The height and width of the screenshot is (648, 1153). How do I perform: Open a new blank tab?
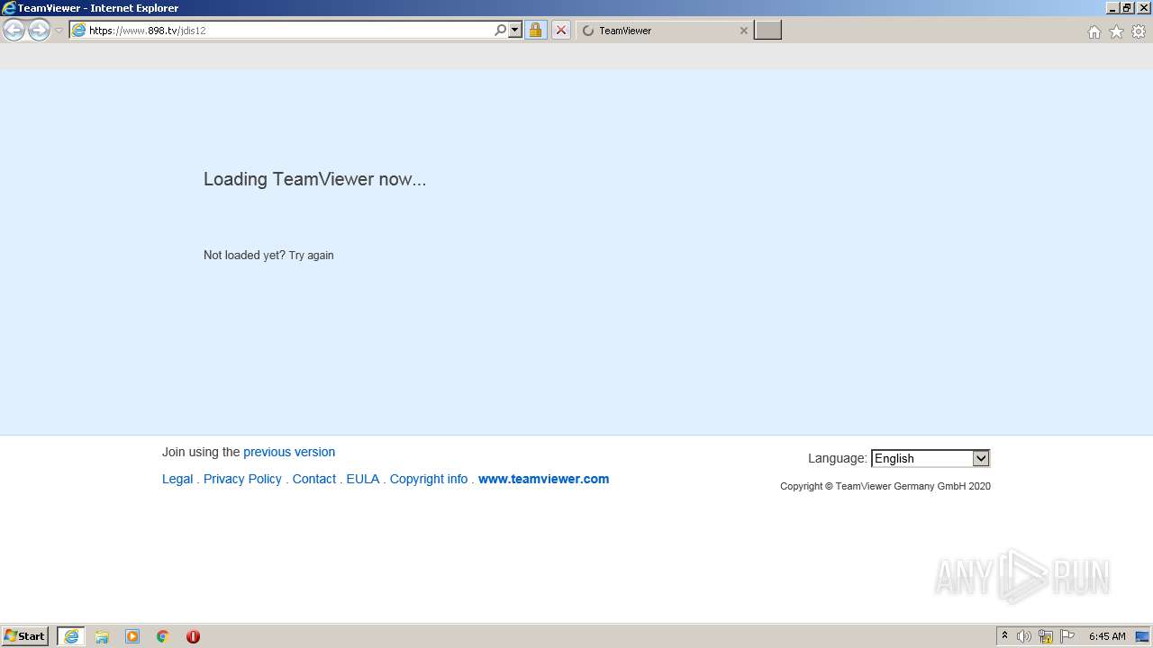(x=767, y=31)
